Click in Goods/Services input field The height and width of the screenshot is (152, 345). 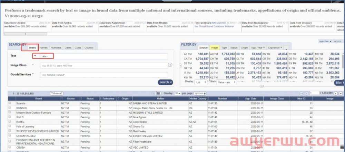104,75
